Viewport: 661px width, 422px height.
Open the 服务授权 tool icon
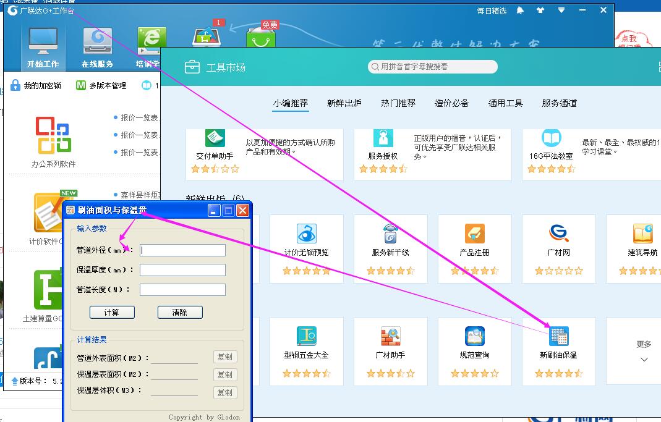click(383, 138)
